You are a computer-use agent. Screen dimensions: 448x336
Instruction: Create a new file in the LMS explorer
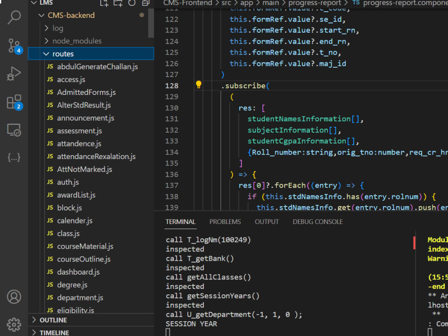(104, 3)
